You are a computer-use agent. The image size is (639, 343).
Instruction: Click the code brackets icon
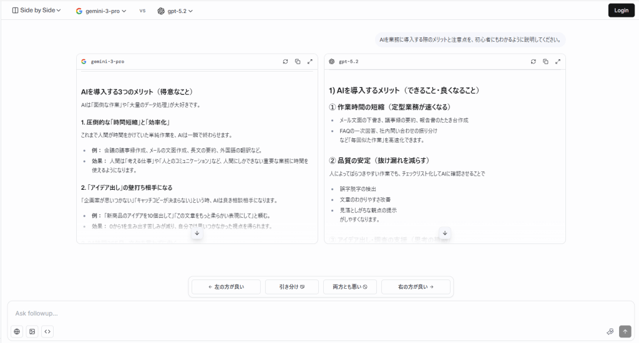tap(47, 332)
